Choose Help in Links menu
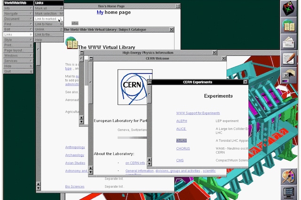 tap(49, 40)
